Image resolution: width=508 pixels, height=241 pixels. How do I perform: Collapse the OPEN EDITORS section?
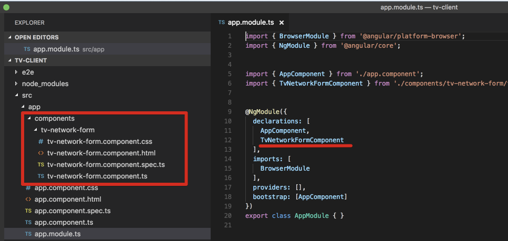[11, 37]
